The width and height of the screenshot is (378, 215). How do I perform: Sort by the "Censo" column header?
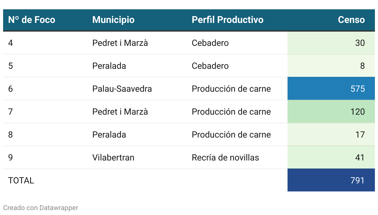pos(351,20)
